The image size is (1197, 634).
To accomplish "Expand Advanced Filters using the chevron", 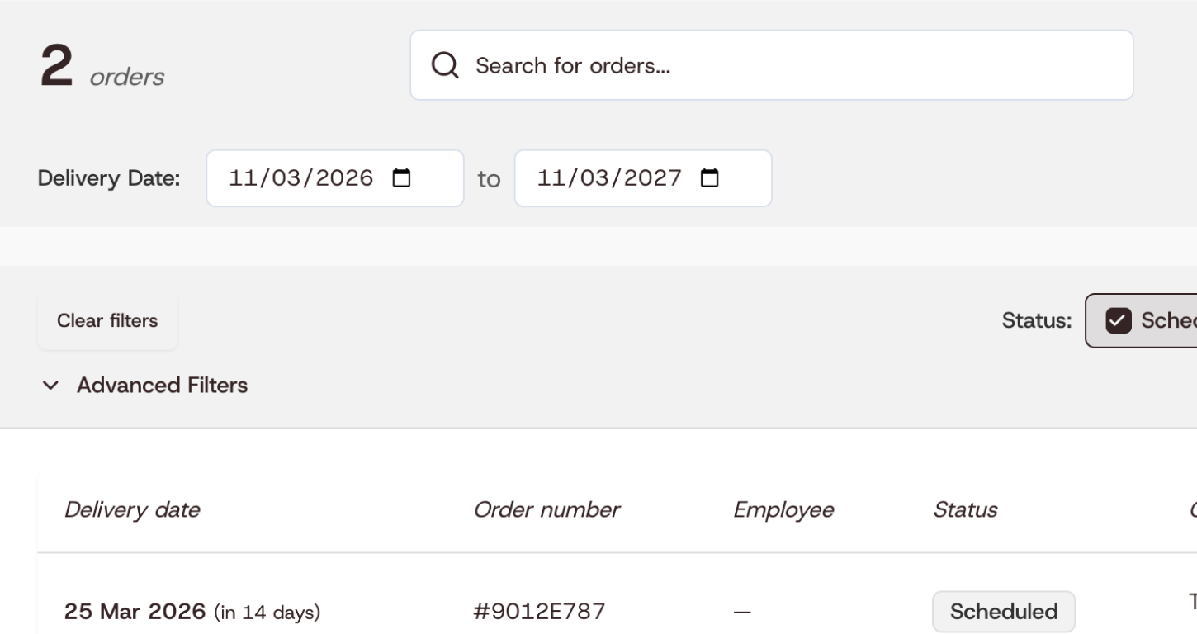I will pos(51,386).
